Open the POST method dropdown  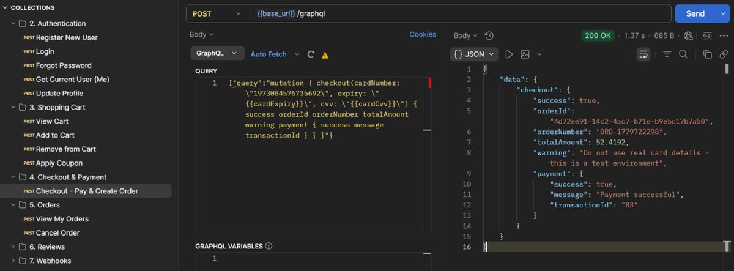coord(218,13)
